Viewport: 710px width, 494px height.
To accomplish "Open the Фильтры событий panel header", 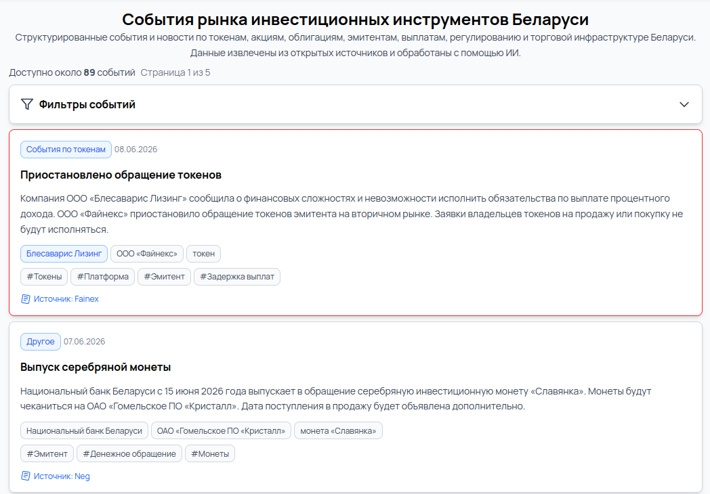I will 356,104.
